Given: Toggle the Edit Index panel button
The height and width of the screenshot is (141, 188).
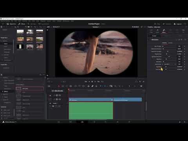Looking at the screenshot, I should pyautogui.click(x=32, y=24).
